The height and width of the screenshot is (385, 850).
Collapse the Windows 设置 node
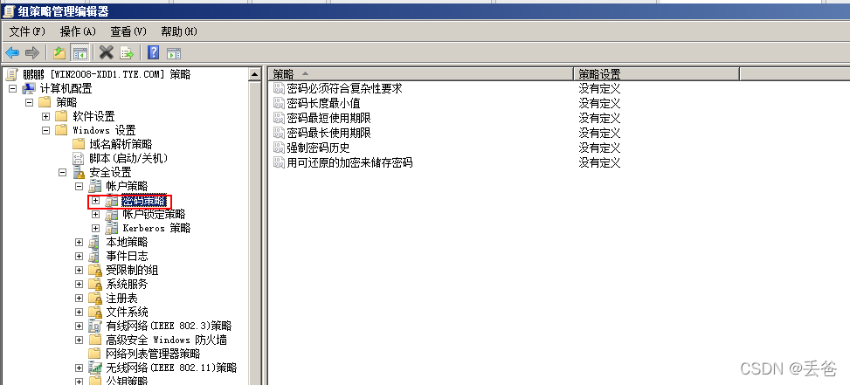46,130
